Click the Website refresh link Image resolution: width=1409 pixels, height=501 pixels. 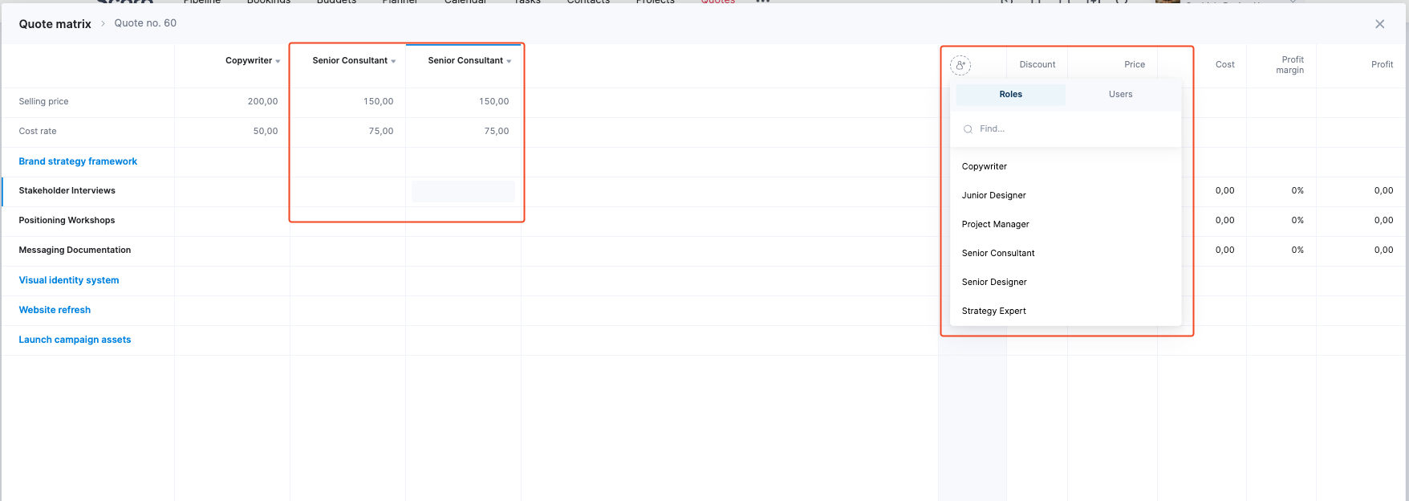click(55, 310)
